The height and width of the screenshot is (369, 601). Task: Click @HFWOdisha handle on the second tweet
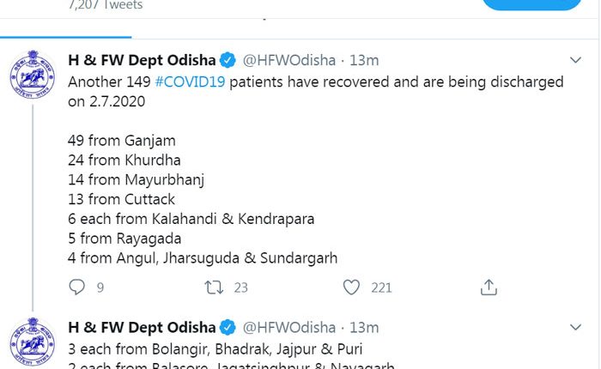tap(290, 327)
